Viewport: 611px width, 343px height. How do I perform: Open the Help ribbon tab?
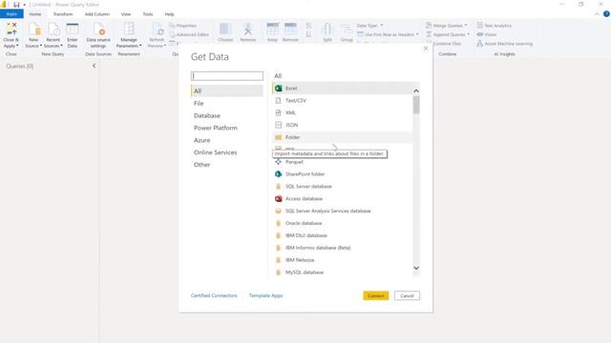coord(169,14)
